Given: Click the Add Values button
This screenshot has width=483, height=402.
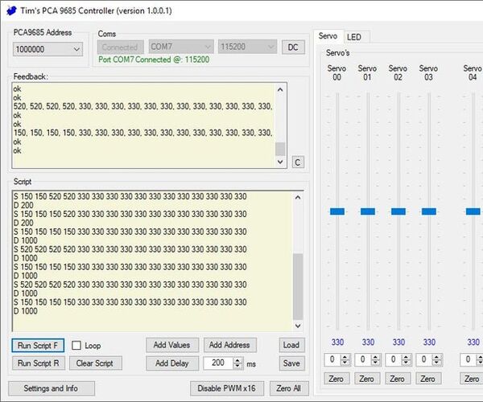Looking at the screenshot, I should point(171,346).
